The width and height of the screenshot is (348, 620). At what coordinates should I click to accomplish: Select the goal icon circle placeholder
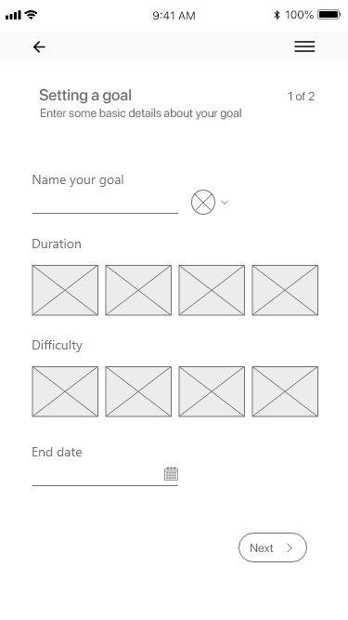click(x=203, y=203)
